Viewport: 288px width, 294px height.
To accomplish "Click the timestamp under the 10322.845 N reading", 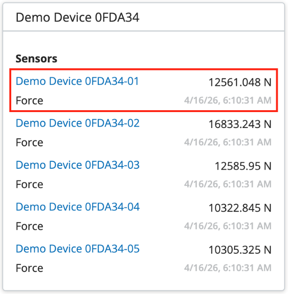I will coord(228,226).
